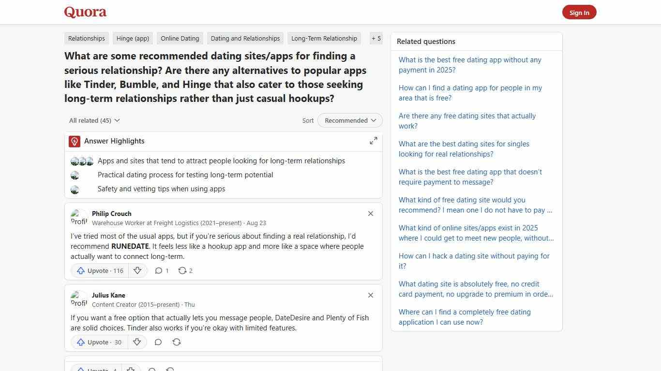This screenshot has width=661, height=371.
Task: Open comments on Philip Crouch's answer
Action: coord(162,271)
